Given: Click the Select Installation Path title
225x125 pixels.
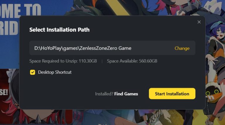Looking at the screenshot, I should [x=59, y=30].
